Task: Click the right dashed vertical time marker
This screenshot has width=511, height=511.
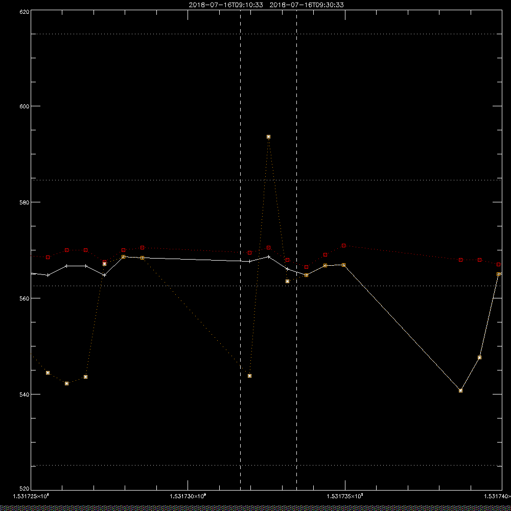Action: 296,250
